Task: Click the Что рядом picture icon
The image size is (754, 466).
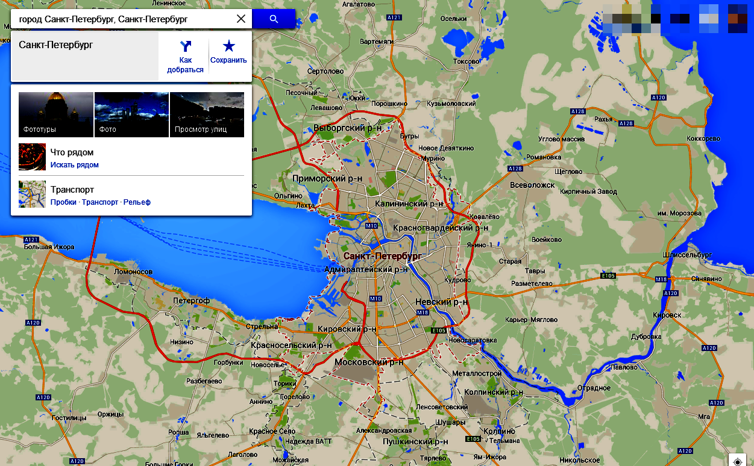Action: (32, 157)
